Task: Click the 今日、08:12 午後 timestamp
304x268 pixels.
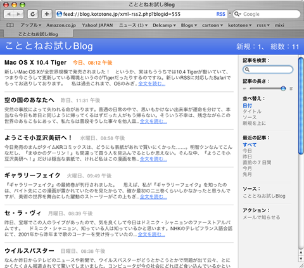Action: [x=92, y=63]
